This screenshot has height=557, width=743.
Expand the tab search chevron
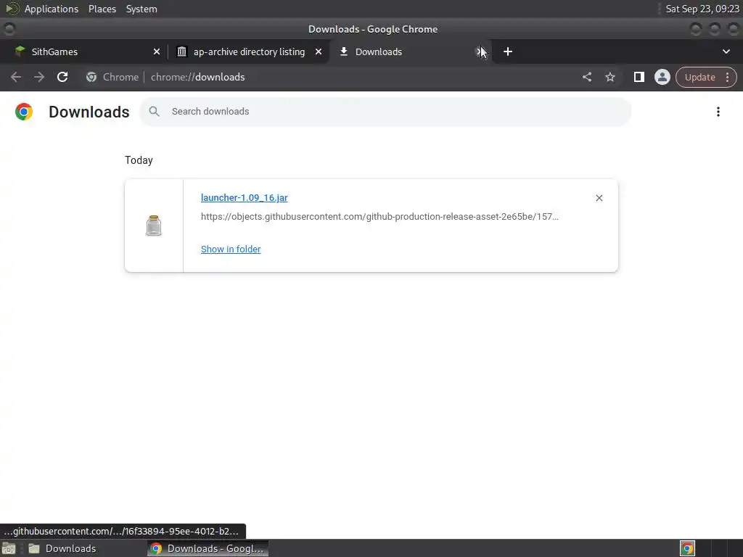tap(726, 51)
